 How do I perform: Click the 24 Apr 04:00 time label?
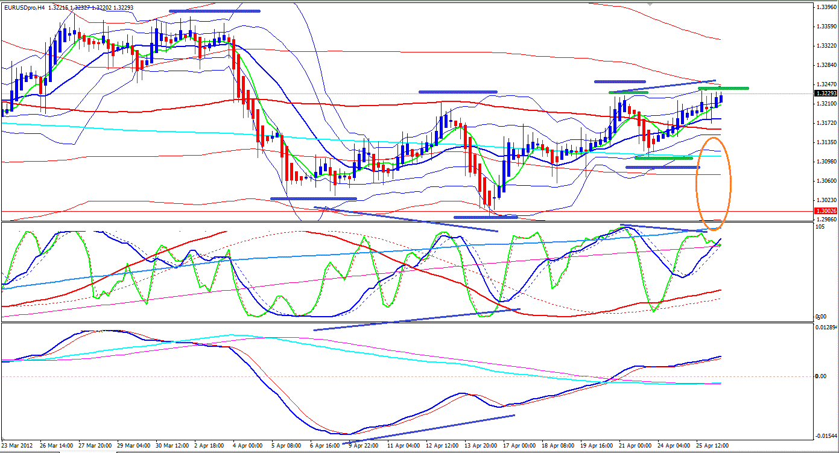coord(674,445)
